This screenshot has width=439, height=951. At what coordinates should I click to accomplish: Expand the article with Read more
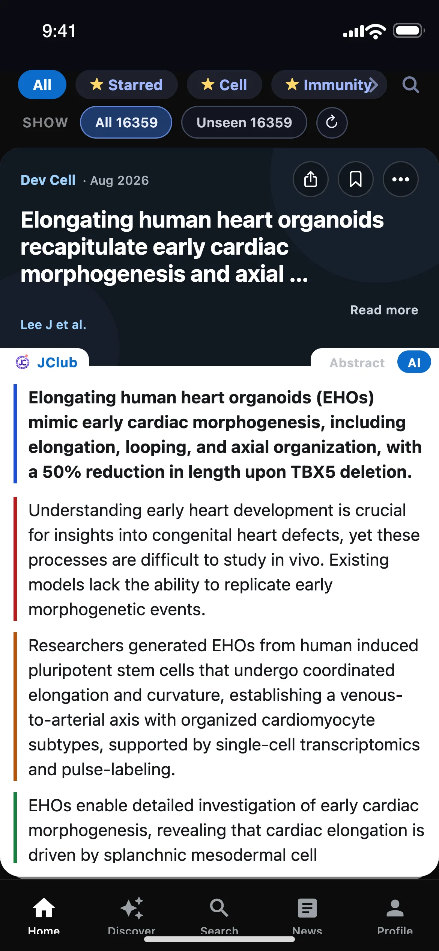point(384,310)
